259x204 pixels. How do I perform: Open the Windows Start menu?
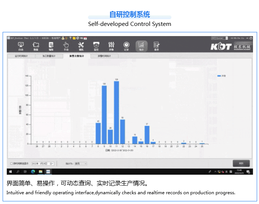(10, 171)
